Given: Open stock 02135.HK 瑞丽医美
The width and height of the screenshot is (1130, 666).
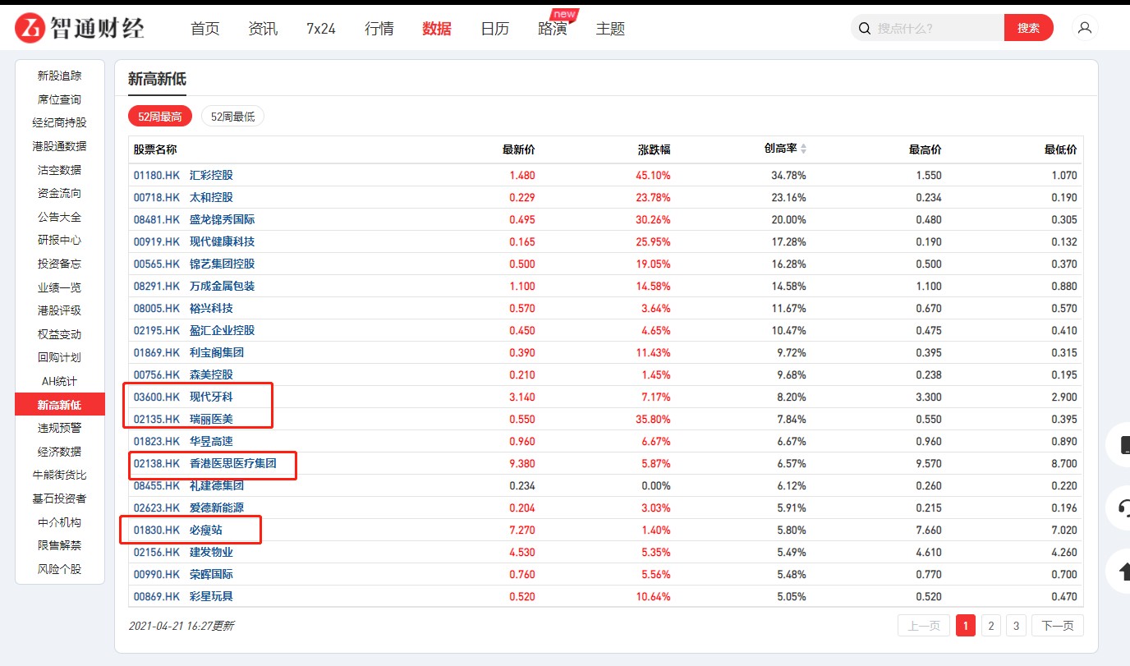Looking at the screenshot, I should tap(183, 419).
